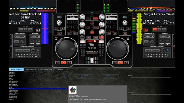
Task: Toggle headphone cue for deck A channel
Action: coord(82,37)
